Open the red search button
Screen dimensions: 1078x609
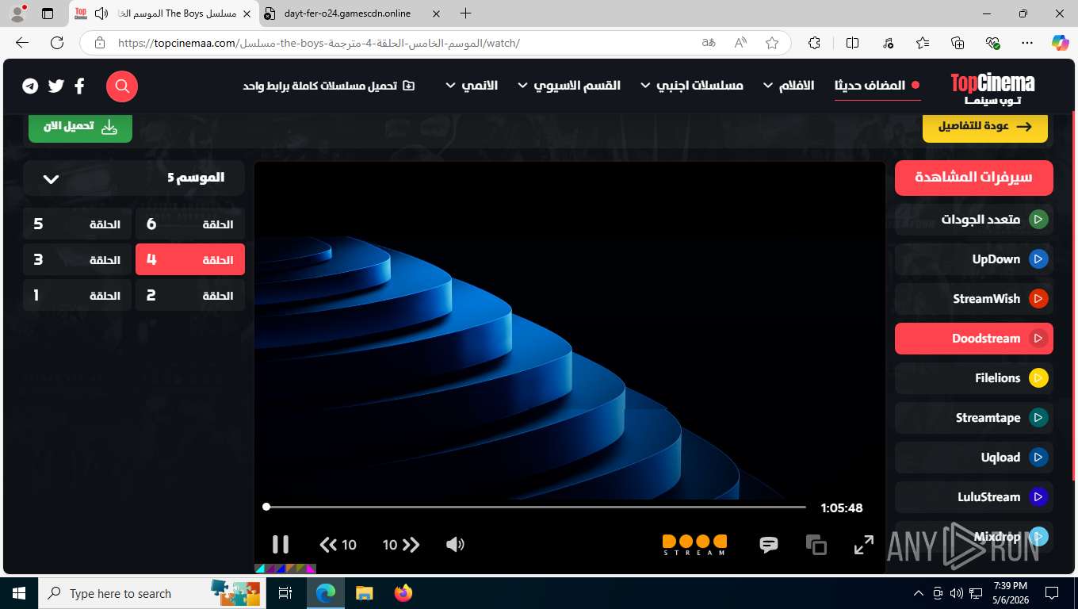click(122, 86)
